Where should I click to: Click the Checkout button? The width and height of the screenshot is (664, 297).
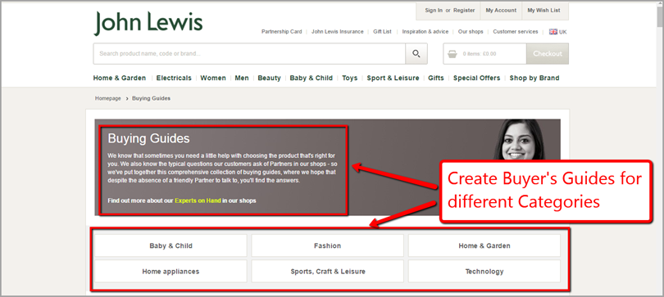click(x=548, y=54)
